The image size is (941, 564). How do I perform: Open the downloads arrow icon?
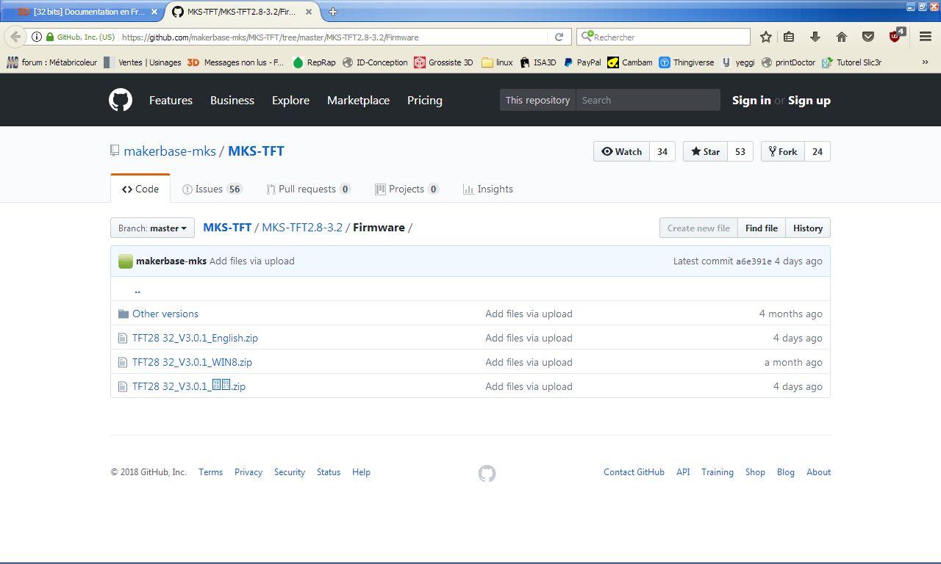(815, 37)
